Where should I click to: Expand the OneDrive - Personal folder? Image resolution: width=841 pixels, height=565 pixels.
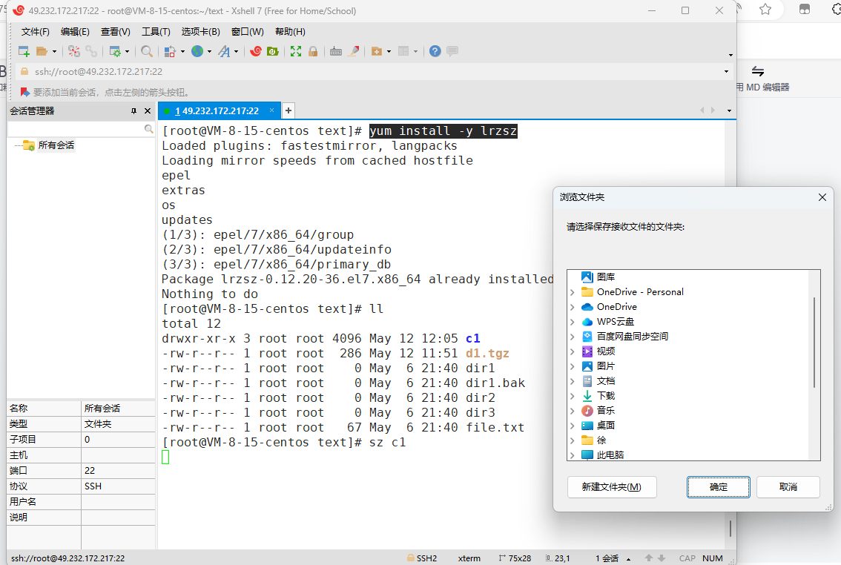coord(573,292)
